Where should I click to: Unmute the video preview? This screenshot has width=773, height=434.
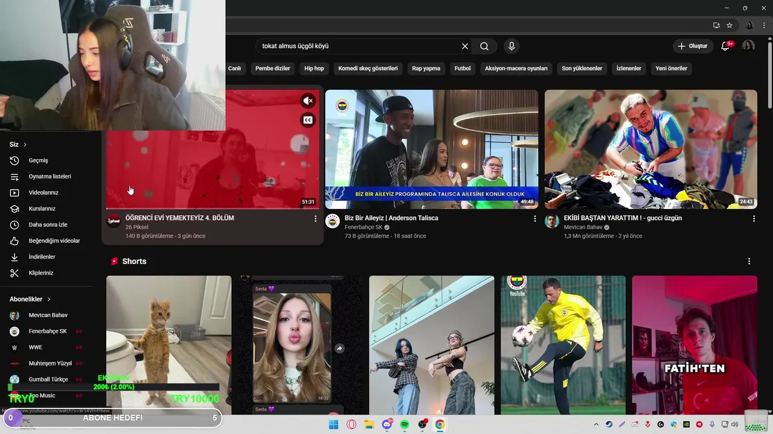(308, 101)
